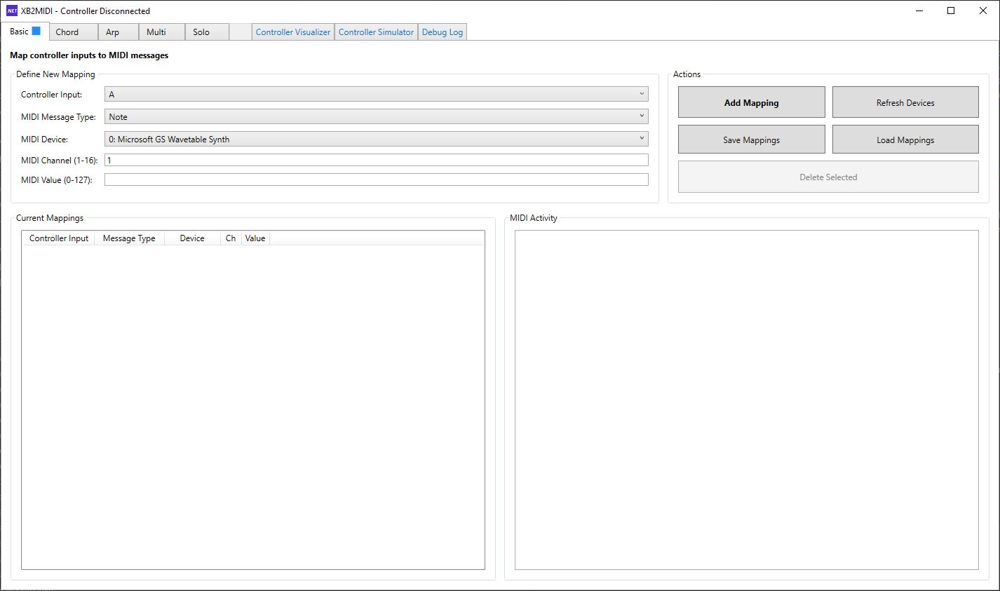Click the Refresh Devices button
Image resolution: width=1000 pixels, height=591 pixels.
(905, 103)
